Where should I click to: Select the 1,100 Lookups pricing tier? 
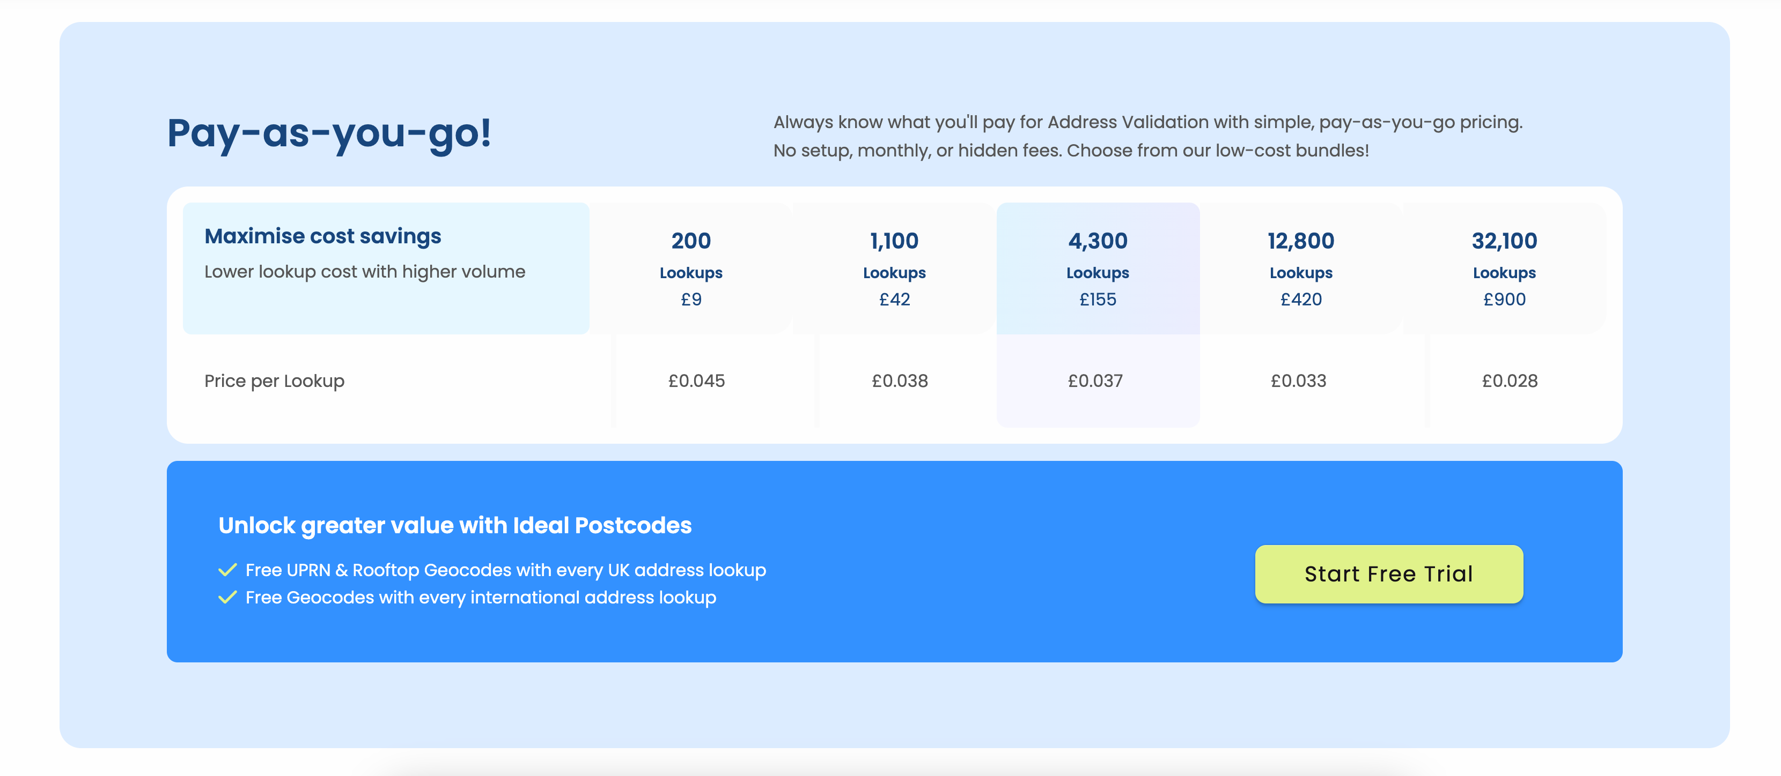coord(894,269)
